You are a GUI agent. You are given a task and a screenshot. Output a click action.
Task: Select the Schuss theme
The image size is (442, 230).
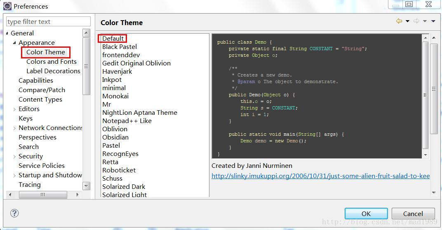[112, 178]
